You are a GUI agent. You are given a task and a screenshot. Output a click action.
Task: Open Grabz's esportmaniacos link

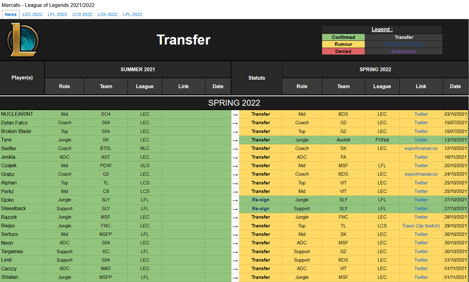[x=421, y=174]
